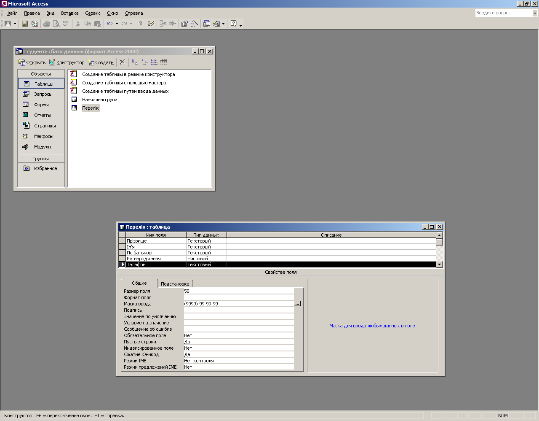This screenshot has width=539, height=421.
Task: Switch to List view icon
Action: click(x=154, y=62)
